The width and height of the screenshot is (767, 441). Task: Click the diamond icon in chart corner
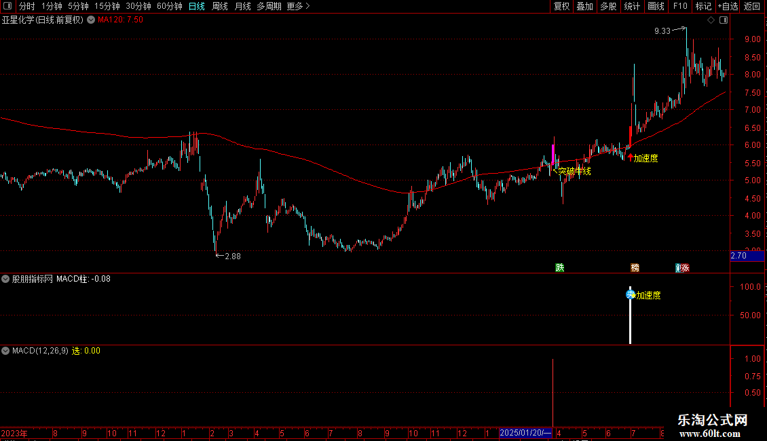click(x=711, y=20)
